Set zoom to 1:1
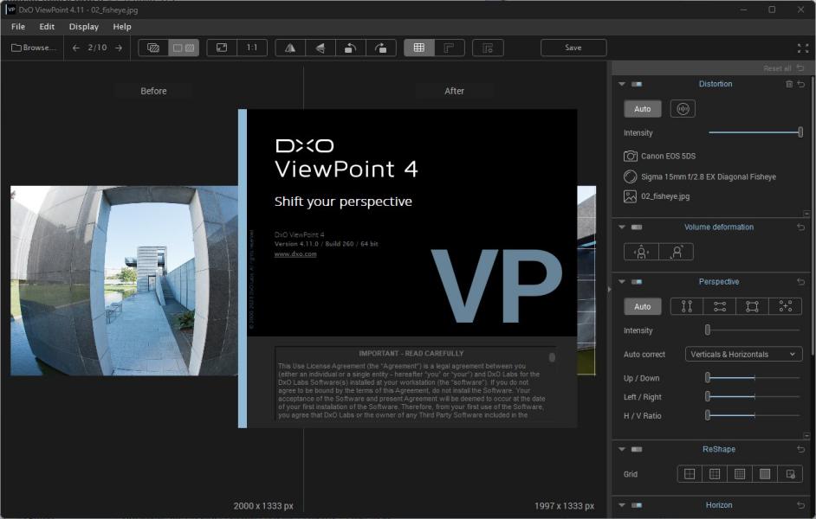Viewport: 816px width, 519px height. [252, 48]
